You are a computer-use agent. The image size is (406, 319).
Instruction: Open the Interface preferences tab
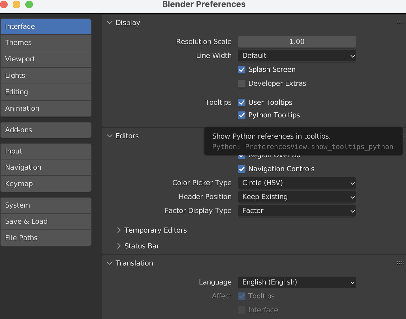click(x=46, y=27)
